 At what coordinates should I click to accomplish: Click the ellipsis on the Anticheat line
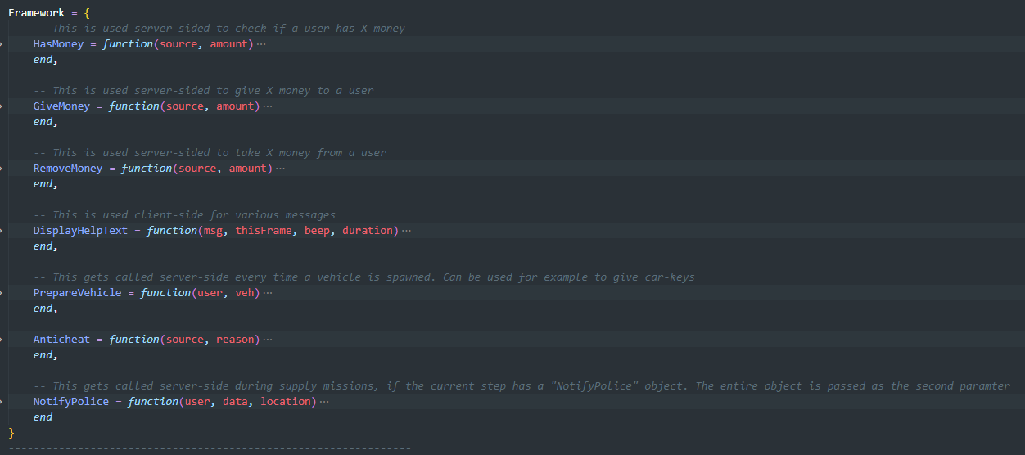268,340
